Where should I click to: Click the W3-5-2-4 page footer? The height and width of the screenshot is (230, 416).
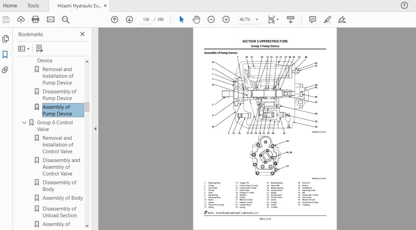[265, 219]
